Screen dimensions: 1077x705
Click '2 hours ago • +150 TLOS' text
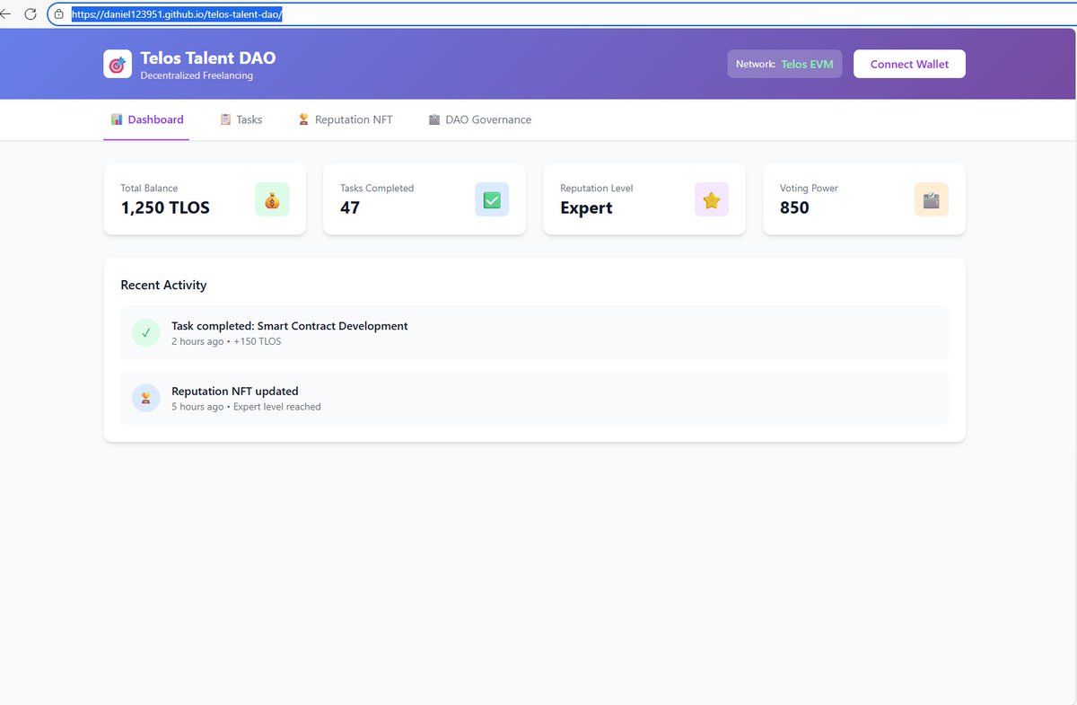point(226,341)
